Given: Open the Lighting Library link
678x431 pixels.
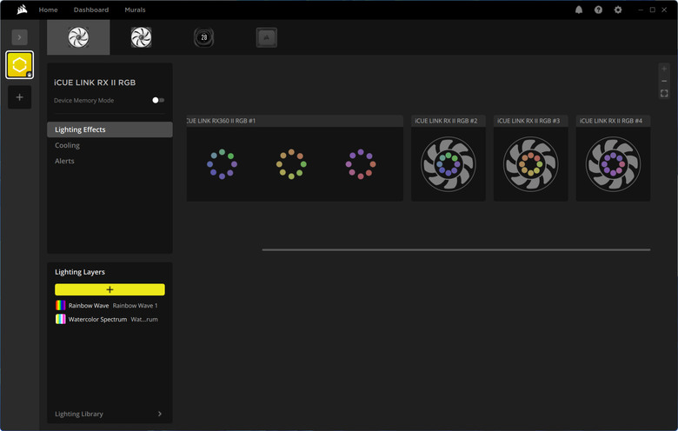Looking at the screenshot, I should point(79,414).
